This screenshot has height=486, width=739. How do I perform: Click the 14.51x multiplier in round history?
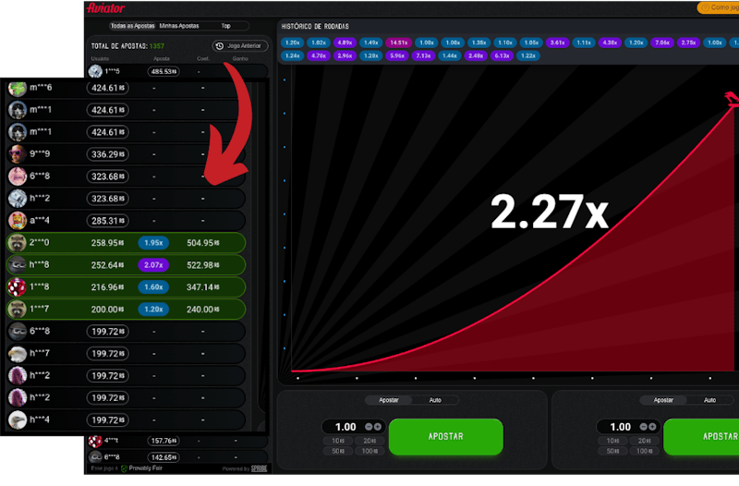tap(399, 43)
